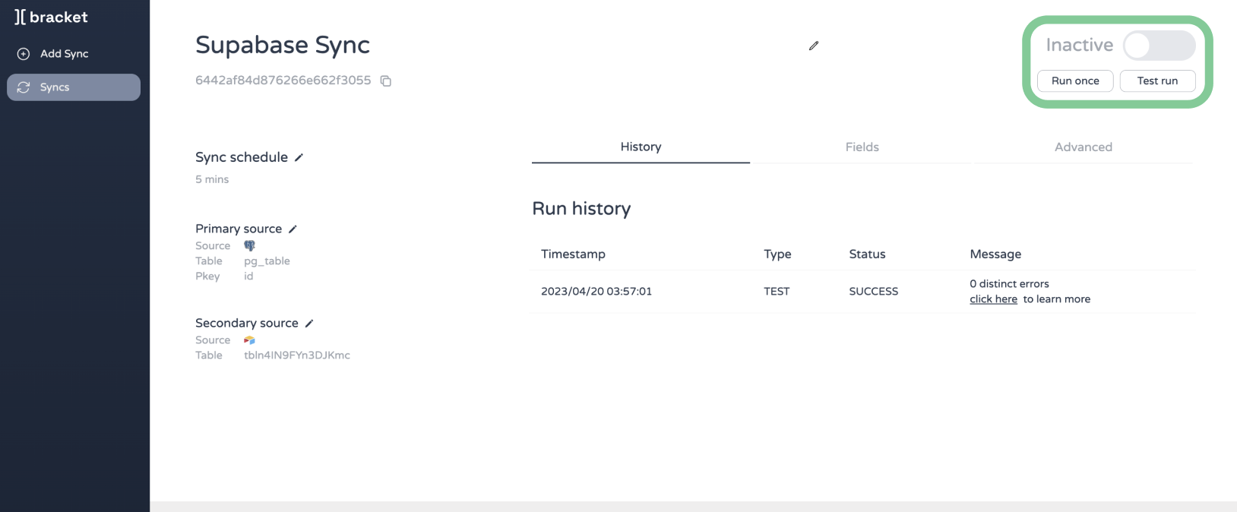Open the History tab
The height and width of the screenshot is (512, 1237).
coord(641,147)
